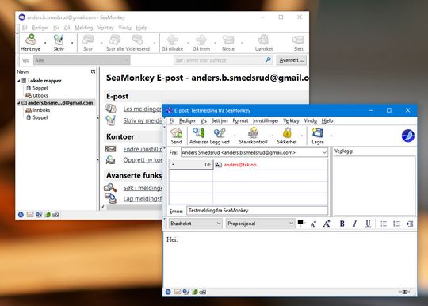Collapse the Lokale mapper tree node
The image size is (428, 306).
[x=19, y=81]
